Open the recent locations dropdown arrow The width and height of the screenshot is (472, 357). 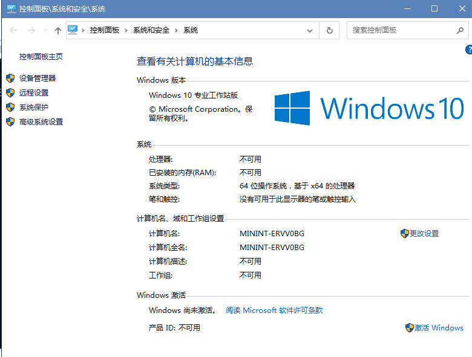click(x=46, y=30)
